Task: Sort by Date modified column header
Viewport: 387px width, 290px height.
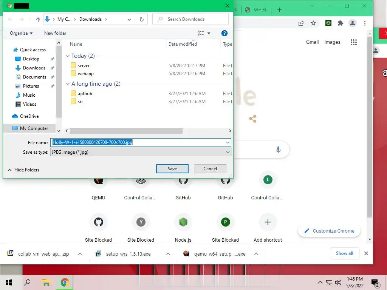Action: coord(183,44)
